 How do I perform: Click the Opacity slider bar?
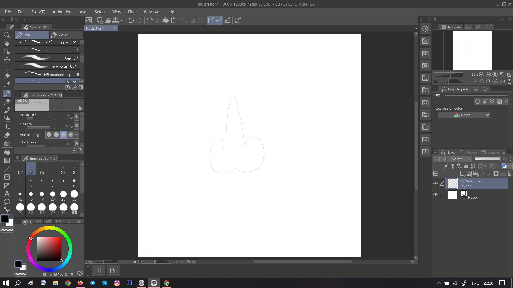[41, 128]
